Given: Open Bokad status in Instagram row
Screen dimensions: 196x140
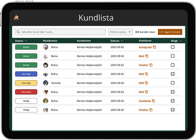Looking at the screenshot, I should [x=26, y=47].
